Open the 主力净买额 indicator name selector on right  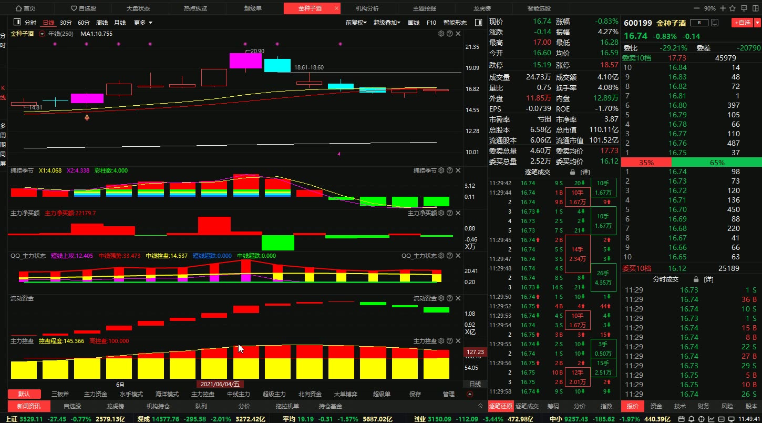(423, 213)
